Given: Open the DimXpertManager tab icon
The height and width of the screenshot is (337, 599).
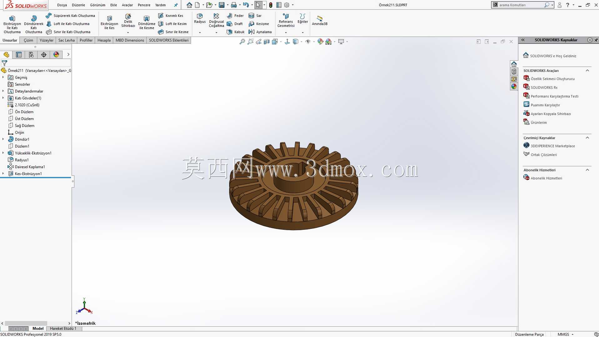Looking at the screenshot, I should (44, 55).
